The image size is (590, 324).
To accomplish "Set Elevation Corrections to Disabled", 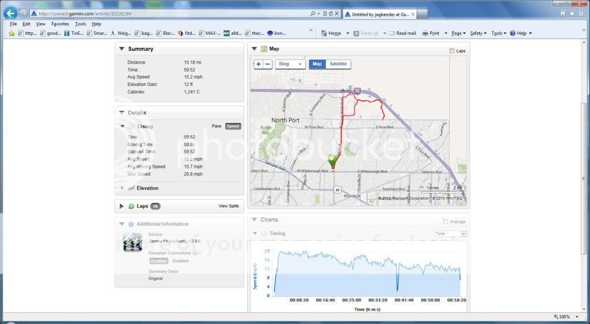I will (180, 261).
